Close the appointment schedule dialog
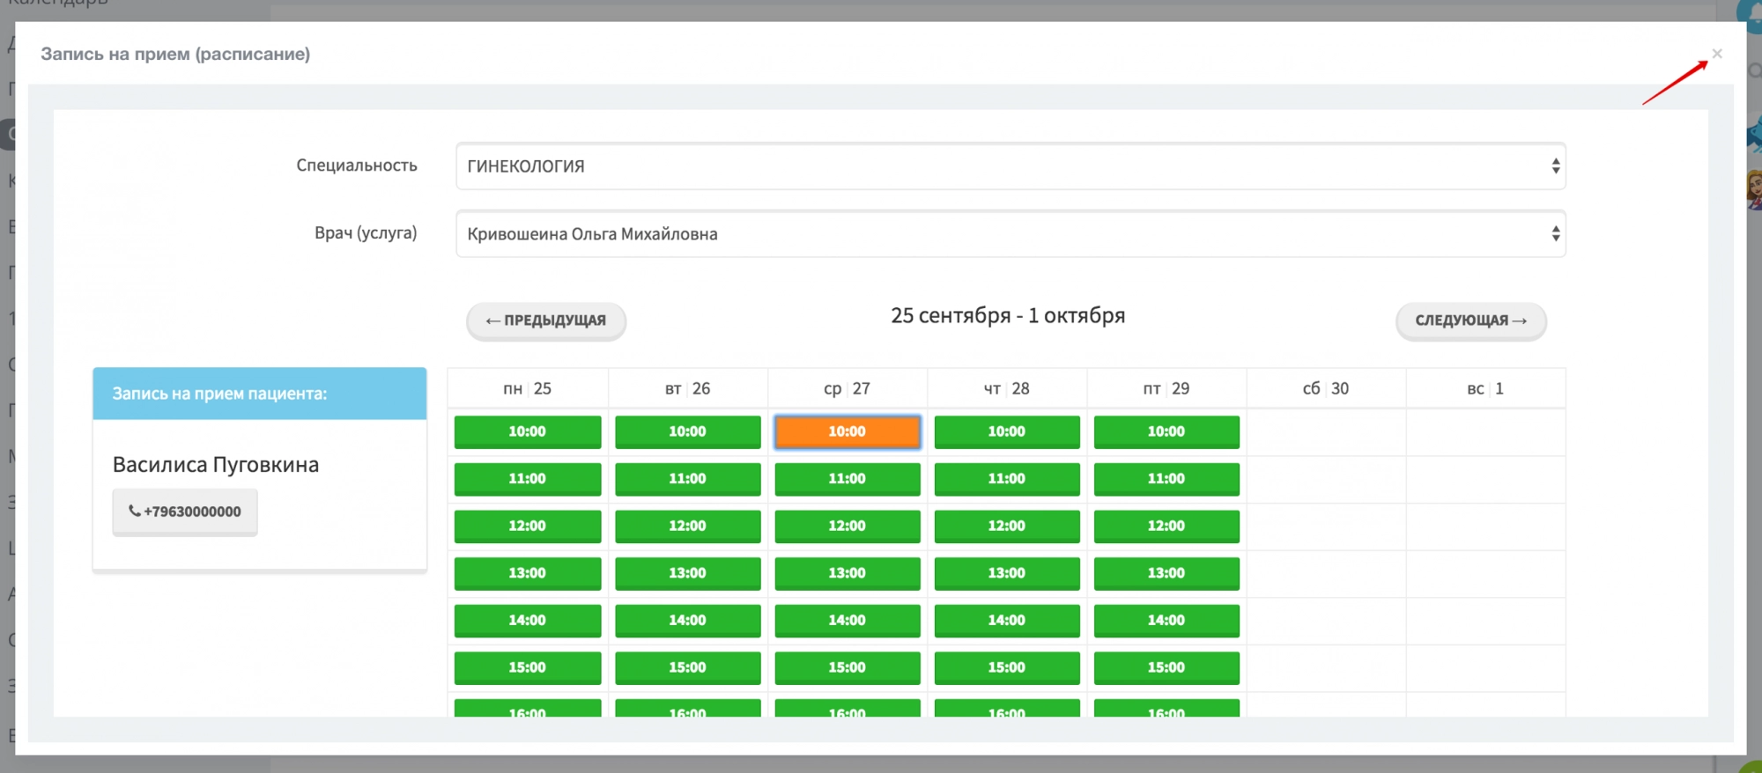 coord(1716,54)
